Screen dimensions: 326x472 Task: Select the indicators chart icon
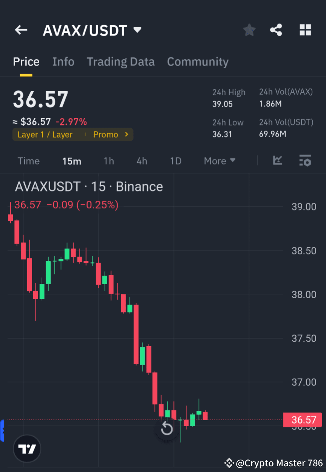278,161
